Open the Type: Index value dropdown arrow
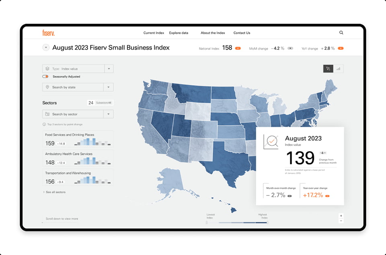 (109, 69)
